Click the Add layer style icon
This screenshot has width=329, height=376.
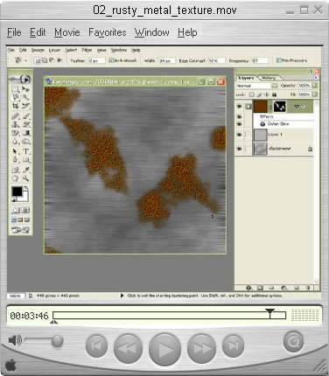coord(248,288)
